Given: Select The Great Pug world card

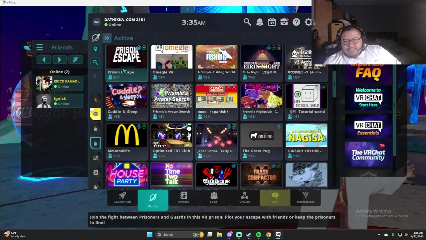Looking at the screenshot, I should [x=262, y=141].
